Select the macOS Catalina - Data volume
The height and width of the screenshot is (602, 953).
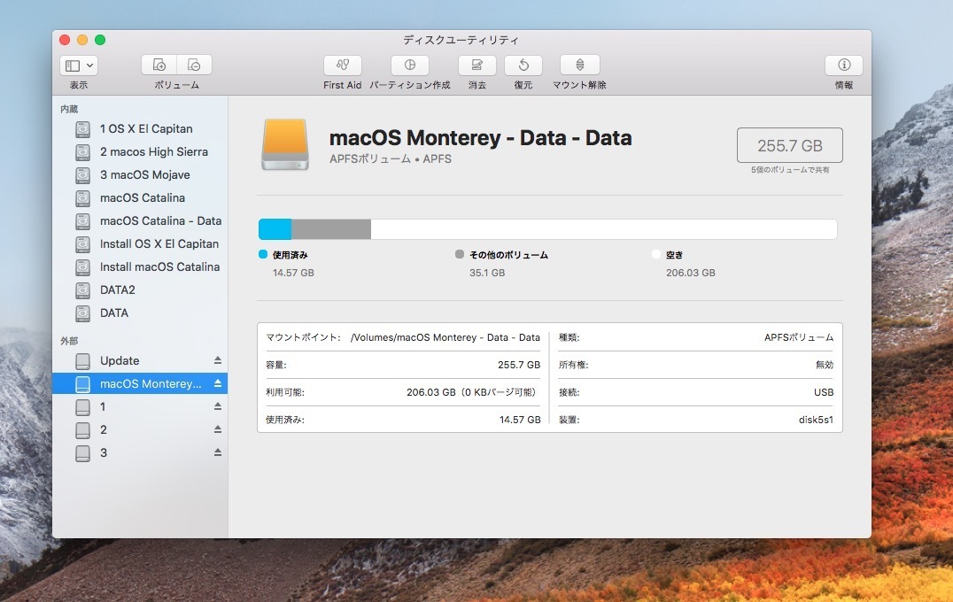pos(160,220)
